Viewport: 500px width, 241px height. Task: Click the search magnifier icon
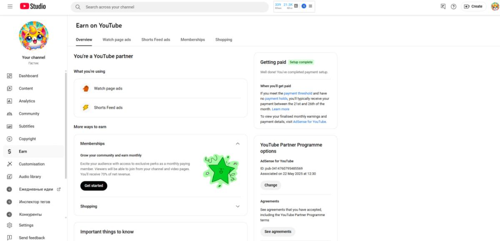(x=78, y=7)
